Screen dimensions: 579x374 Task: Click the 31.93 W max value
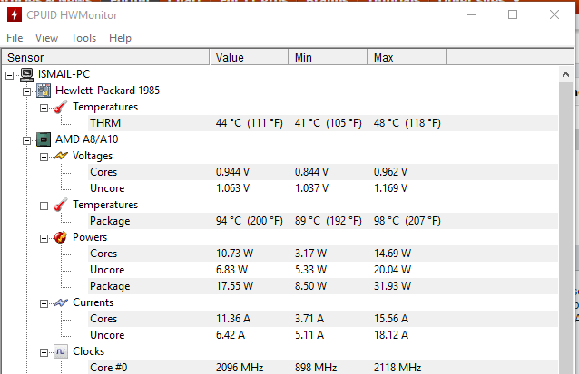click(393, 286)
